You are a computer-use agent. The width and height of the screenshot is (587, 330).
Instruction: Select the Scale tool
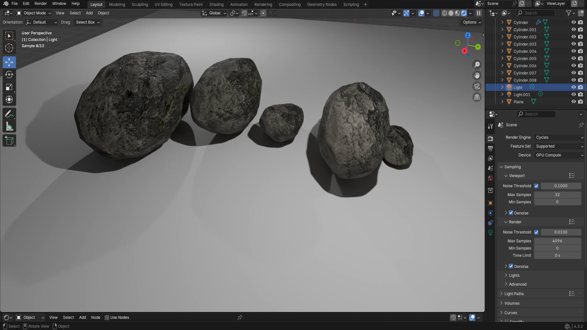click(9, 87)
